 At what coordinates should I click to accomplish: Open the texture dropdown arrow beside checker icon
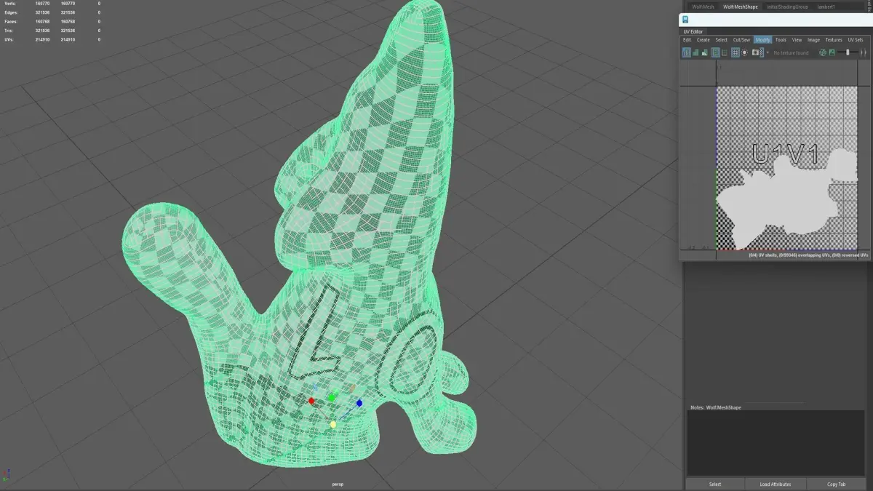[x=768, y=52]
